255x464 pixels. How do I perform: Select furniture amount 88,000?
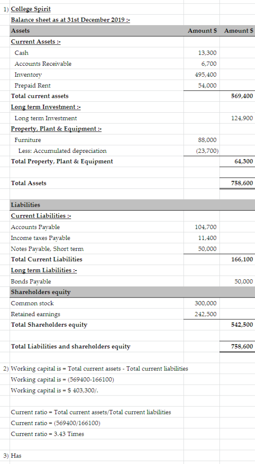pyautogui.click(x=207, y=140)
